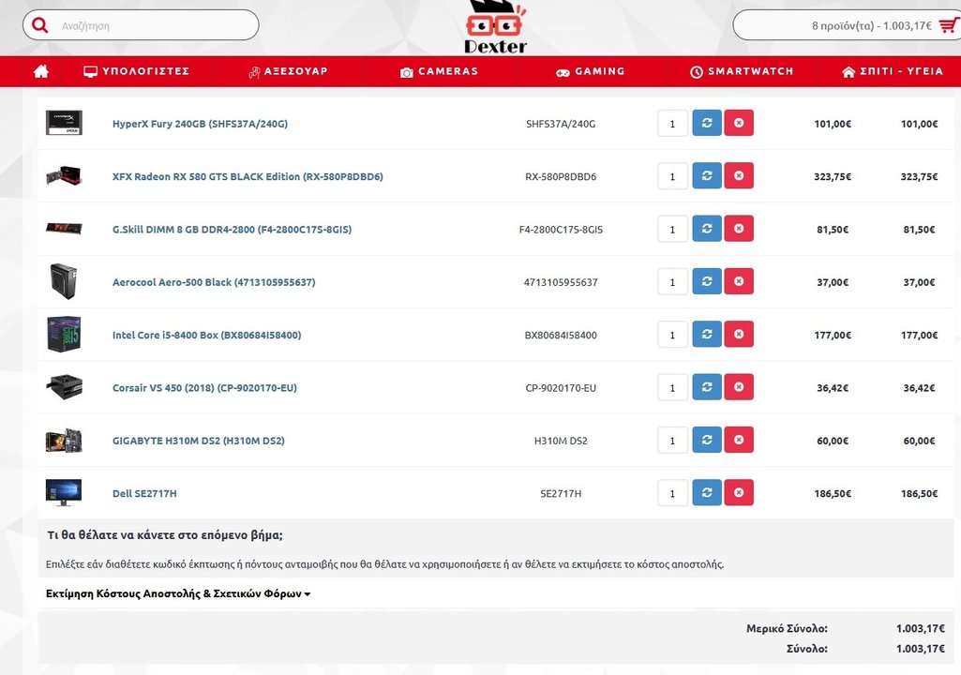Refresh quantity for Intel Core i5-8400
The width and height of the screenshot is (961, 675).
707,334
